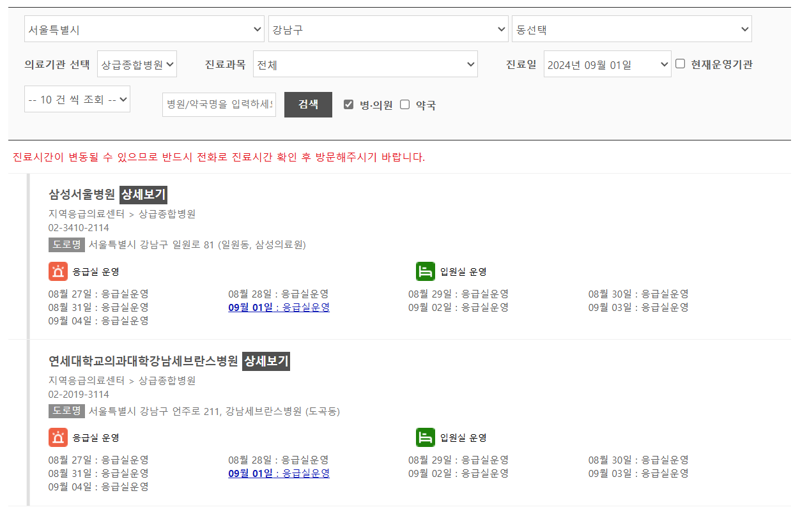
Task: Click the hospital name search input field
Action: [219, 105]
